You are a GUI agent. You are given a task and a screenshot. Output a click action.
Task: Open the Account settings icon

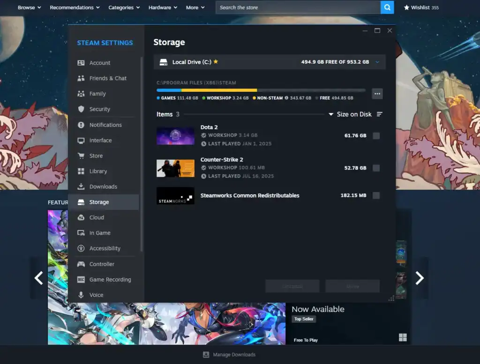[x=81, y=62]
